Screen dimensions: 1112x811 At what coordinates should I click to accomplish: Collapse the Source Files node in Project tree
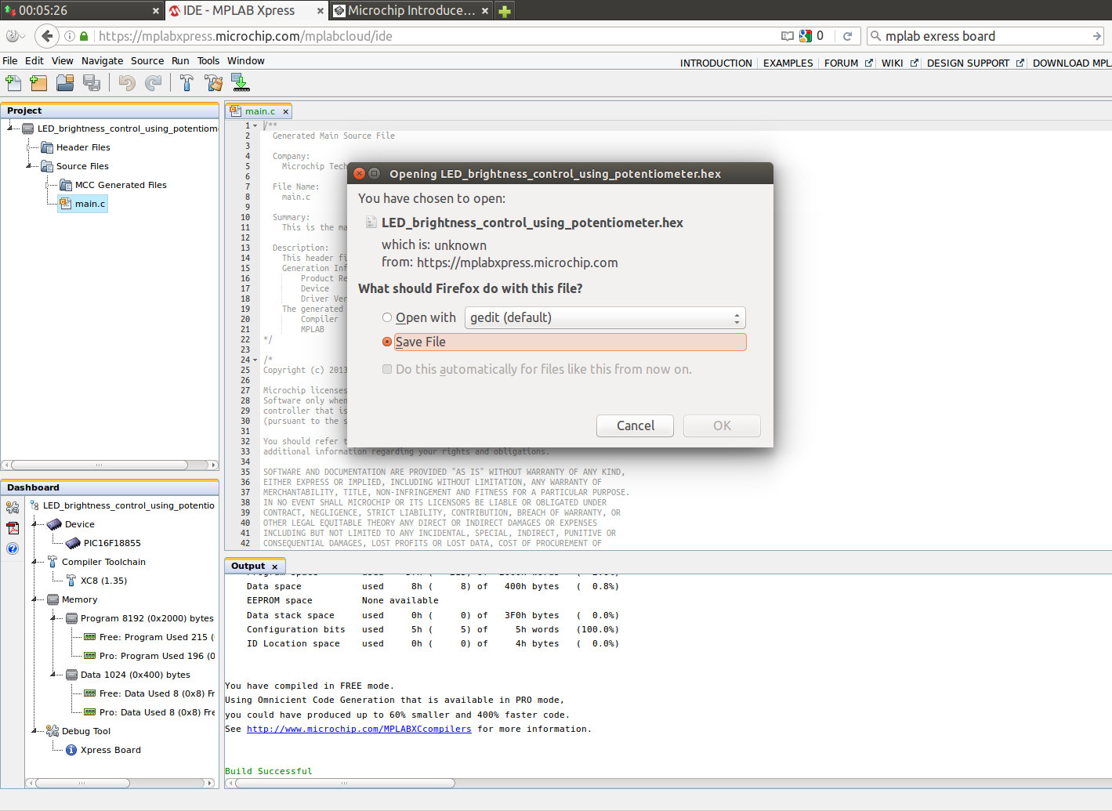[29, 166]
